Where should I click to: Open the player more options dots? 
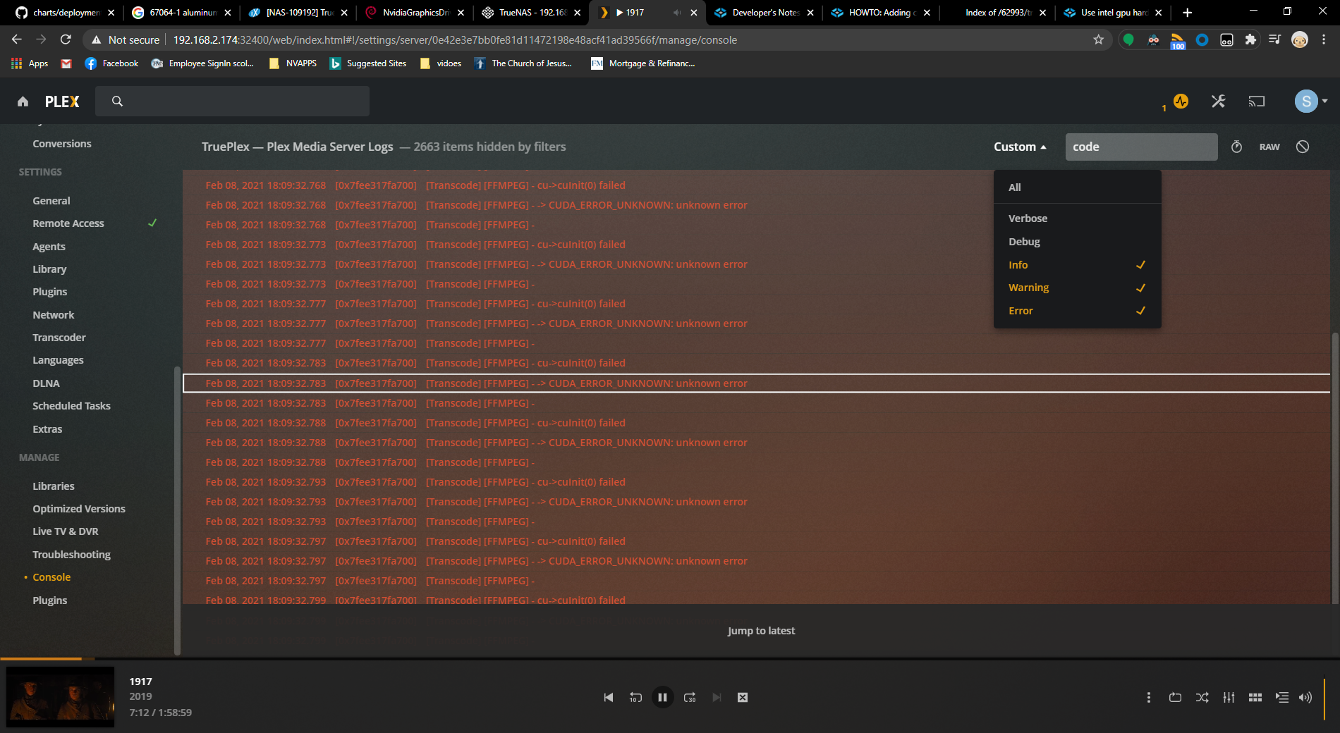[1149, 697]
